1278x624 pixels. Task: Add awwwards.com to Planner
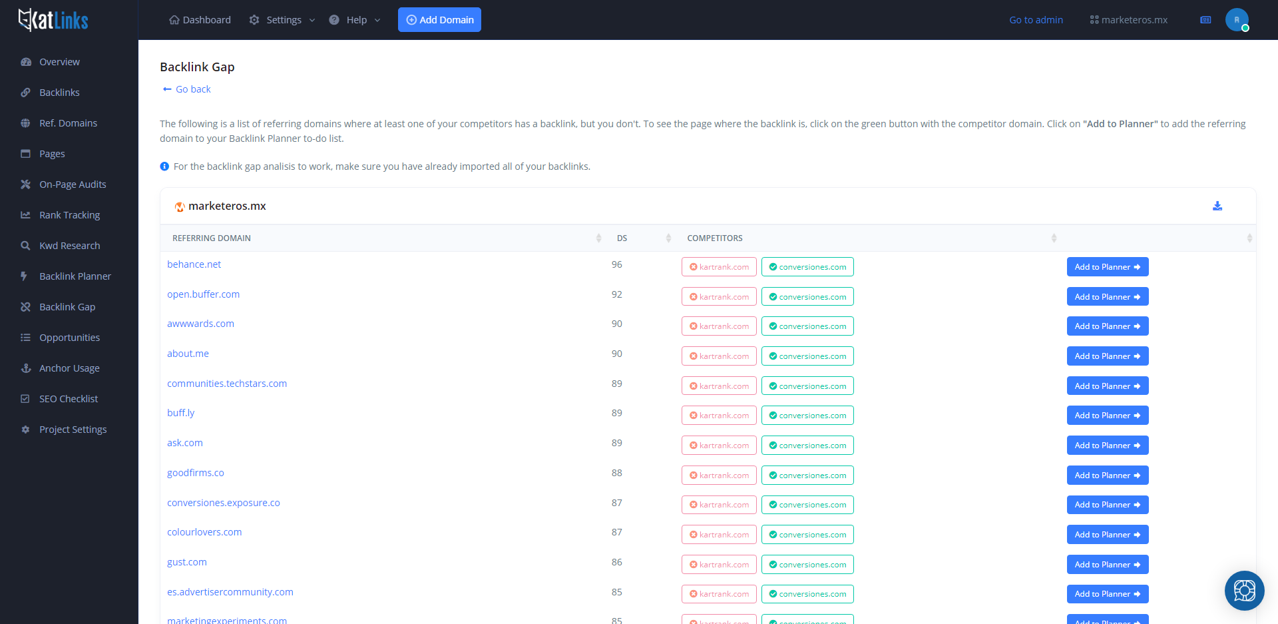[x=1108, y=326]
